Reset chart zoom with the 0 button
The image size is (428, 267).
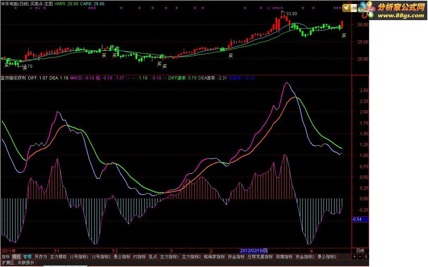point(366,257)
